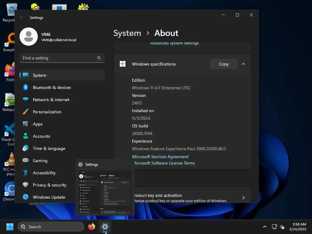Open Advanced system settings link
Image resolution: width=312 pixels, height=234 pixels.
[175, 43]
